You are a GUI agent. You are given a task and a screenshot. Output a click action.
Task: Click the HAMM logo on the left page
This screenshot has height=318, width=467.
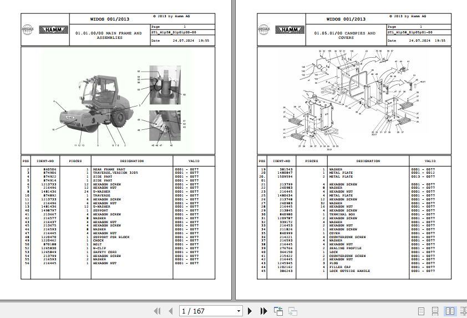coord(54,30)
